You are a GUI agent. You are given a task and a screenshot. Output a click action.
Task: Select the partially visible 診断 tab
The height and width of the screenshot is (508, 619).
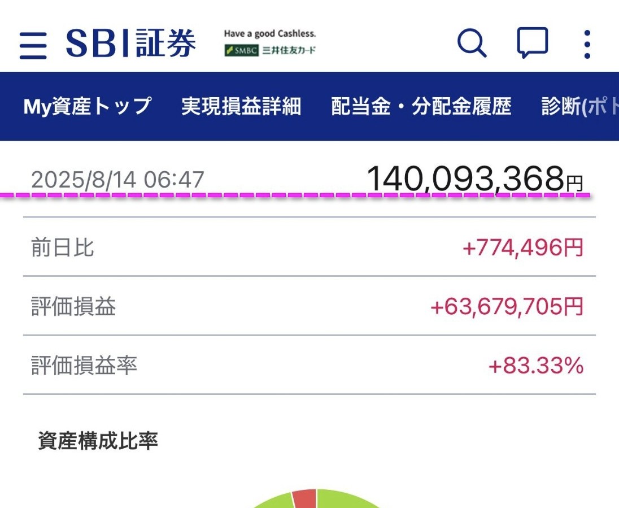pyautogui.click(x=580, y=106)
